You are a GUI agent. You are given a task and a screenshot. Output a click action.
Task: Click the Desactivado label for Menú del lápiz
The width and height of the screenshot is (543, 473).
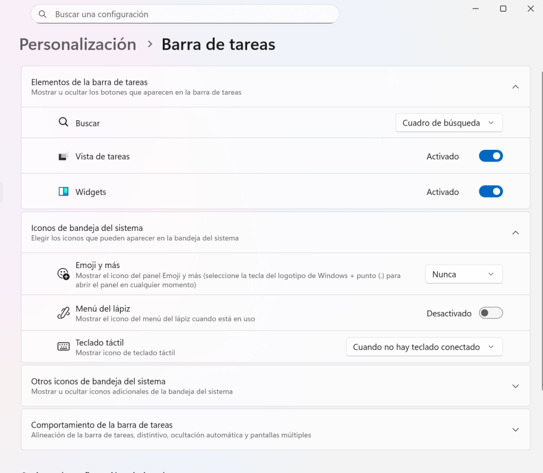(449, 314)
